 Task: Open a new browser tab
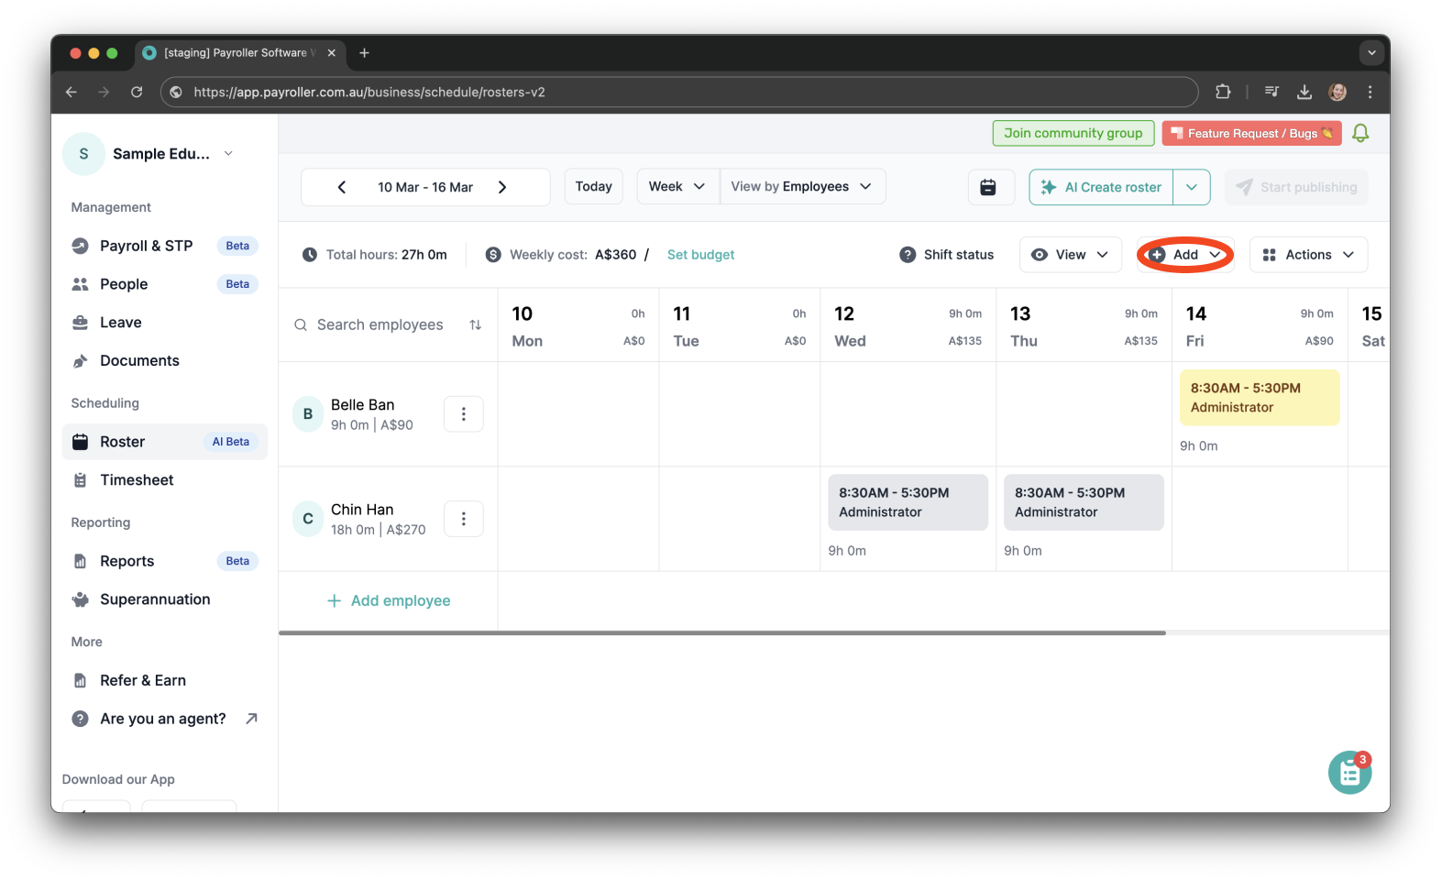[364, 53]
